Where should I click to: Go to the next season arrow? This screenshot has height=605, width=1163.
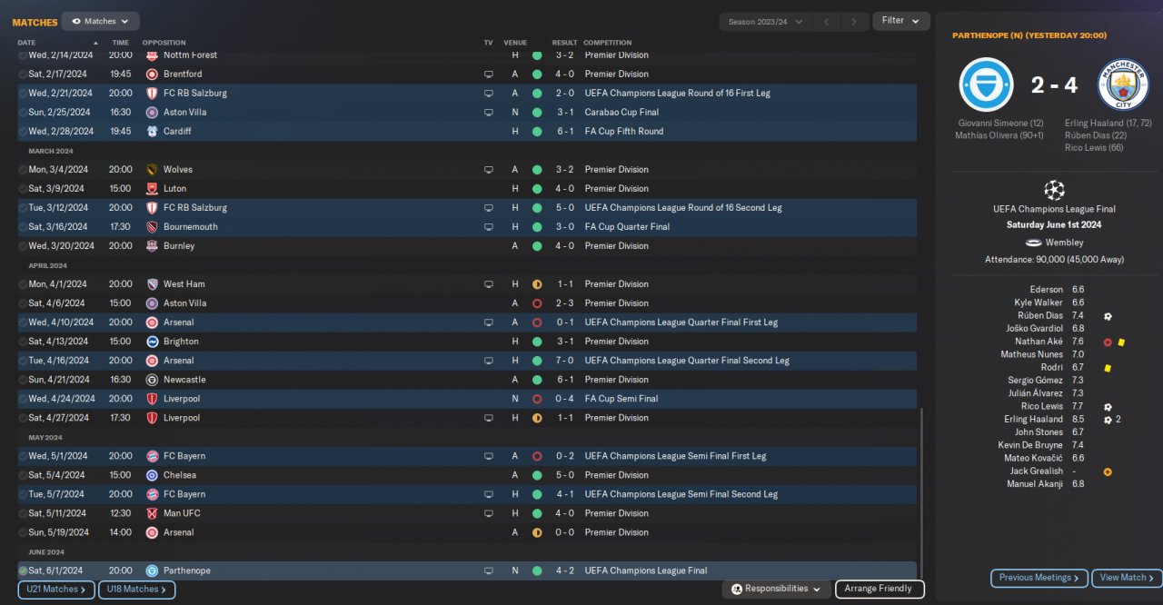click(x=854, y=21)
